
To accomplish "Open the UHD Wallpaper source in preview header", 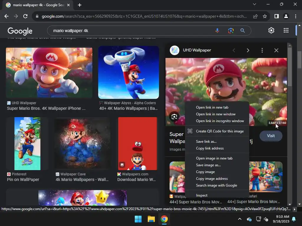I will 197,50.
